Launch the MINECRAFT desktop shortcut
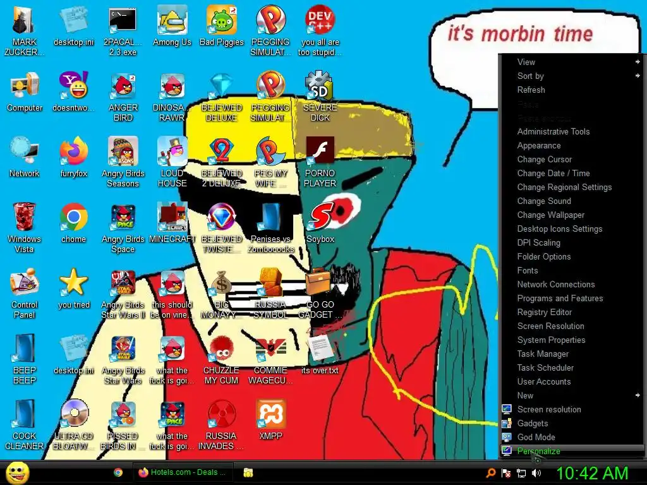 click(172, 223)
